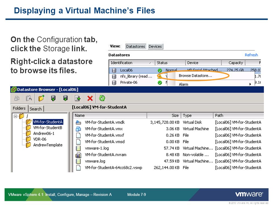Click the VM-for-StudentA open folder icon
The image size is (273, 205).
coord(29,122)
